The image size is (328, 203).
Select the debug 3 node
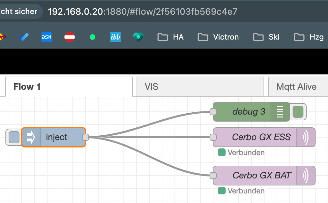[251, 112]
